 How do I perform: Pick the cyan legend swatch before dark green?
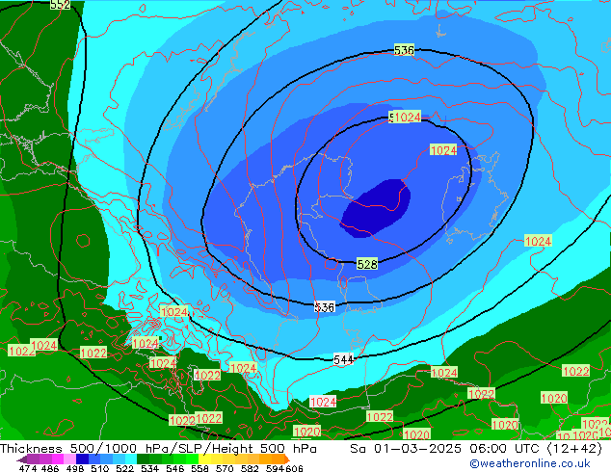click(x=131, y=459)
